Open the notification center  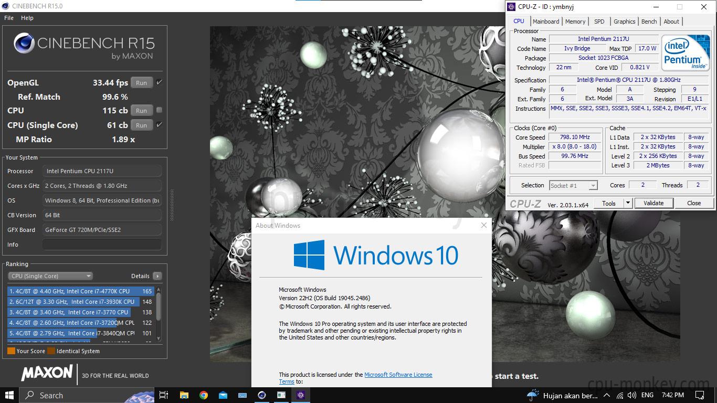click(x=700, y=395)
